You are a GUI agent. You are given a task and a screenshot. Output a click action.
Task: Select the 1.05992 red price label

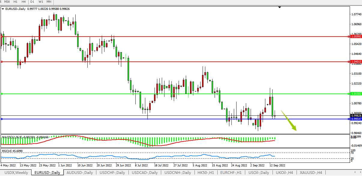355,37
